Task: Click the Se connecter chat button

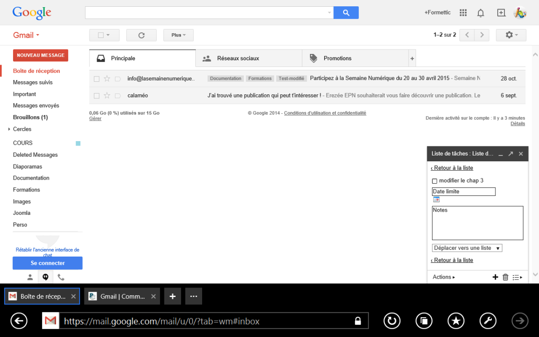Action: click(x=48, y=263)
